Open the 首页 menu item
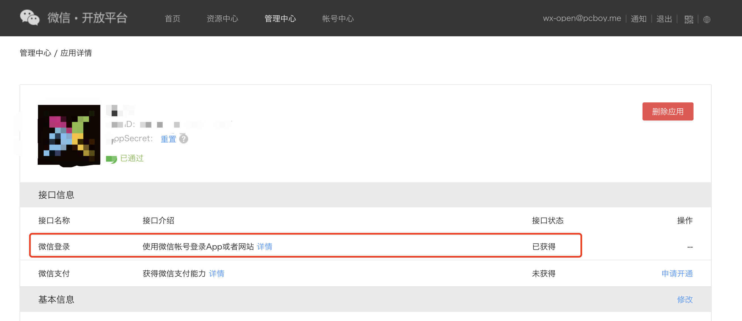The image size is (742, 321). pos(173,18)
